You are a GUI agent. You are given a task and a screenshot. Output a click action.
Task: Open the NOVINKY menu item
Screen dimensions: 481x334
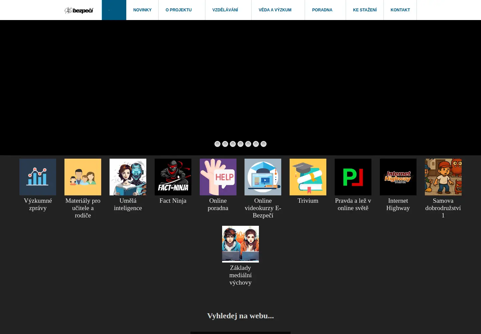tap(142, 10)
